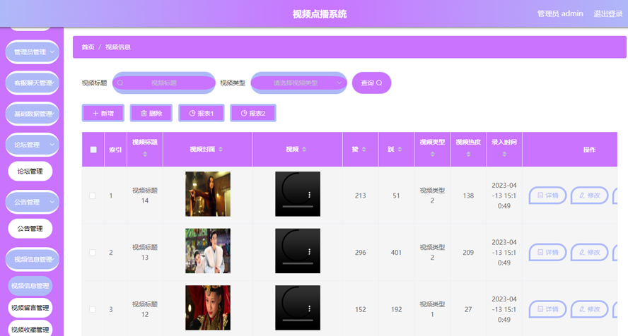Click chart icon on 报表2 button
Screen dimensions: 628x336
[244, 114]
